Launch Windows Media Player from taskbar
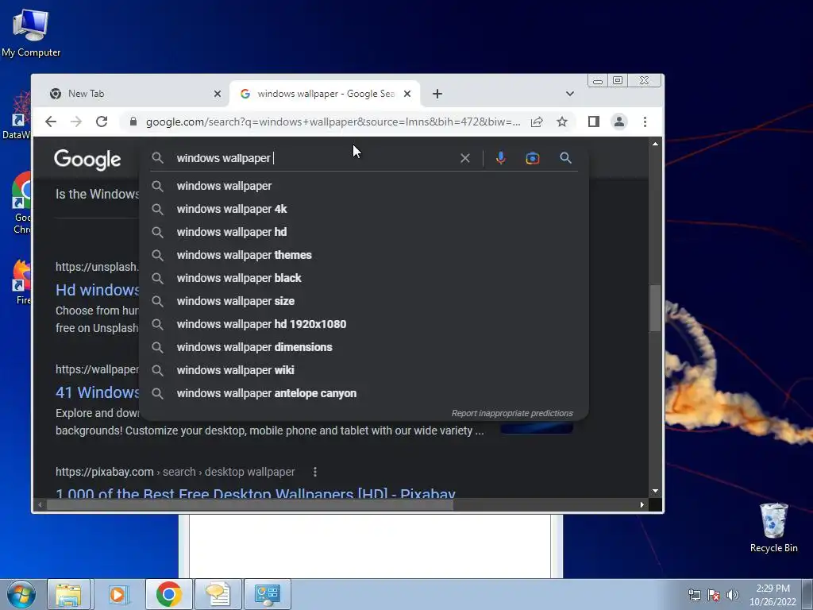Image resolution: width=813 pixels, height=610 pixels. [118, 594]
